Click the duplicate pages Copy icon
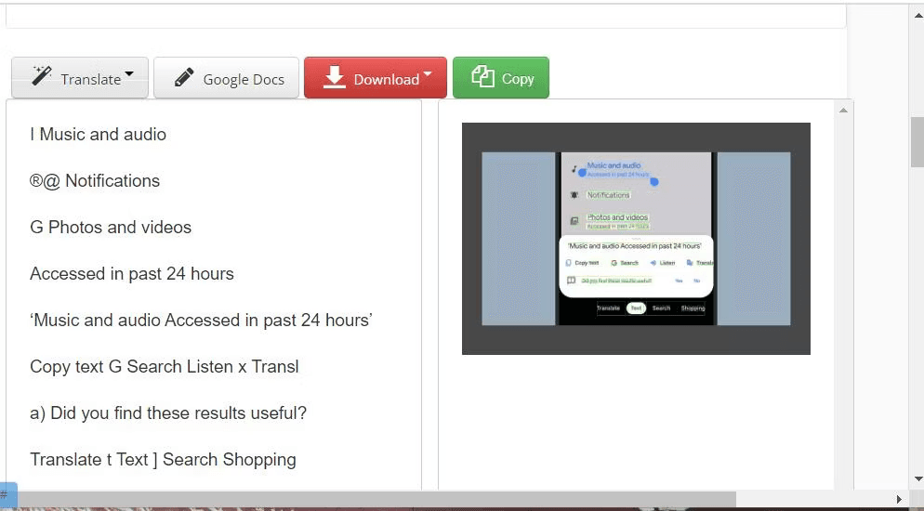 click(483, 76)
